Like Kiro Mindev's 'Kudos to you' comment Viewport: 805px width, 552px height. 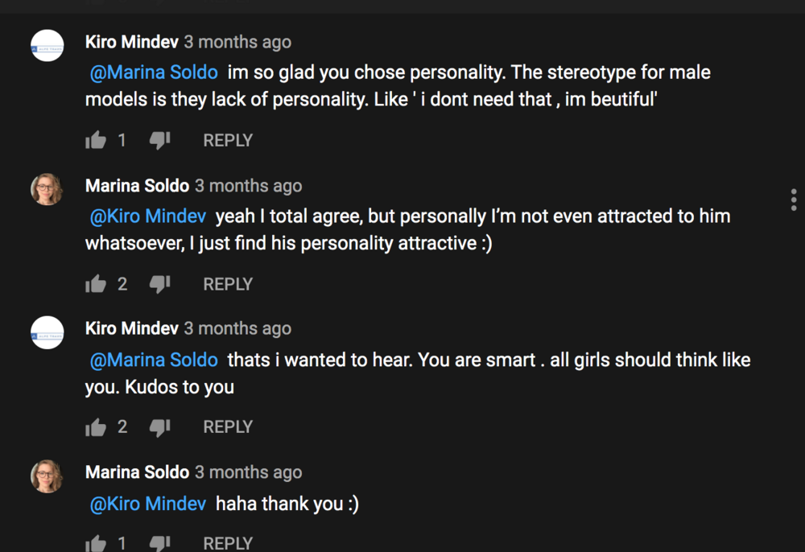tap(96, 426)
